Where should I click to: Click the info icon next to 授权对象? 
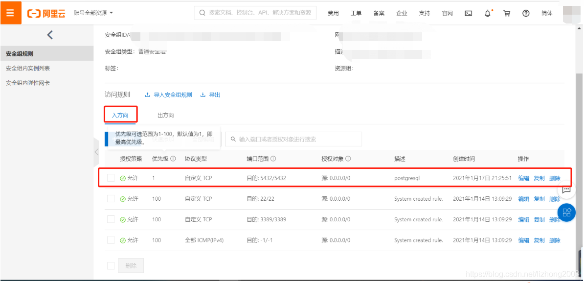[348, 159]
